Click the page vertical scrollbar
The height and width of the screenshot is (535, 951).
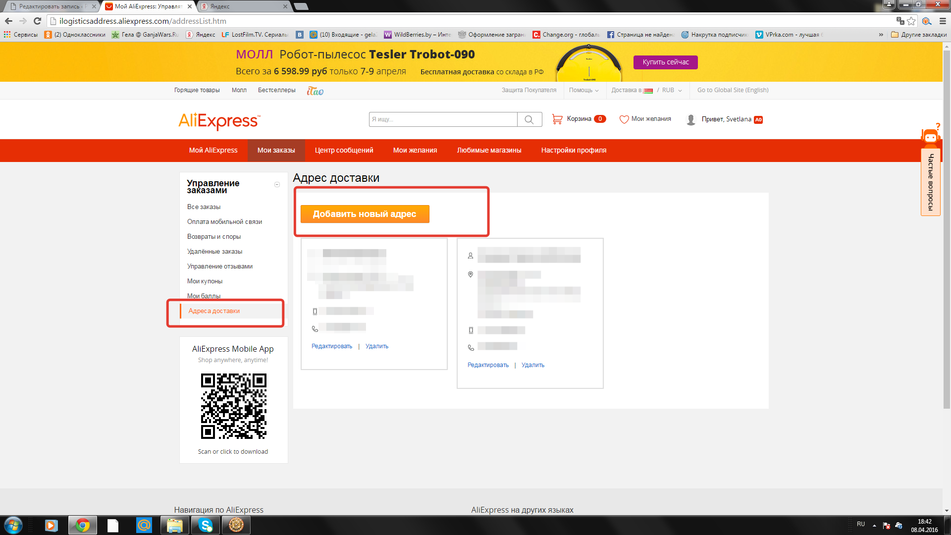coord(947,229)
